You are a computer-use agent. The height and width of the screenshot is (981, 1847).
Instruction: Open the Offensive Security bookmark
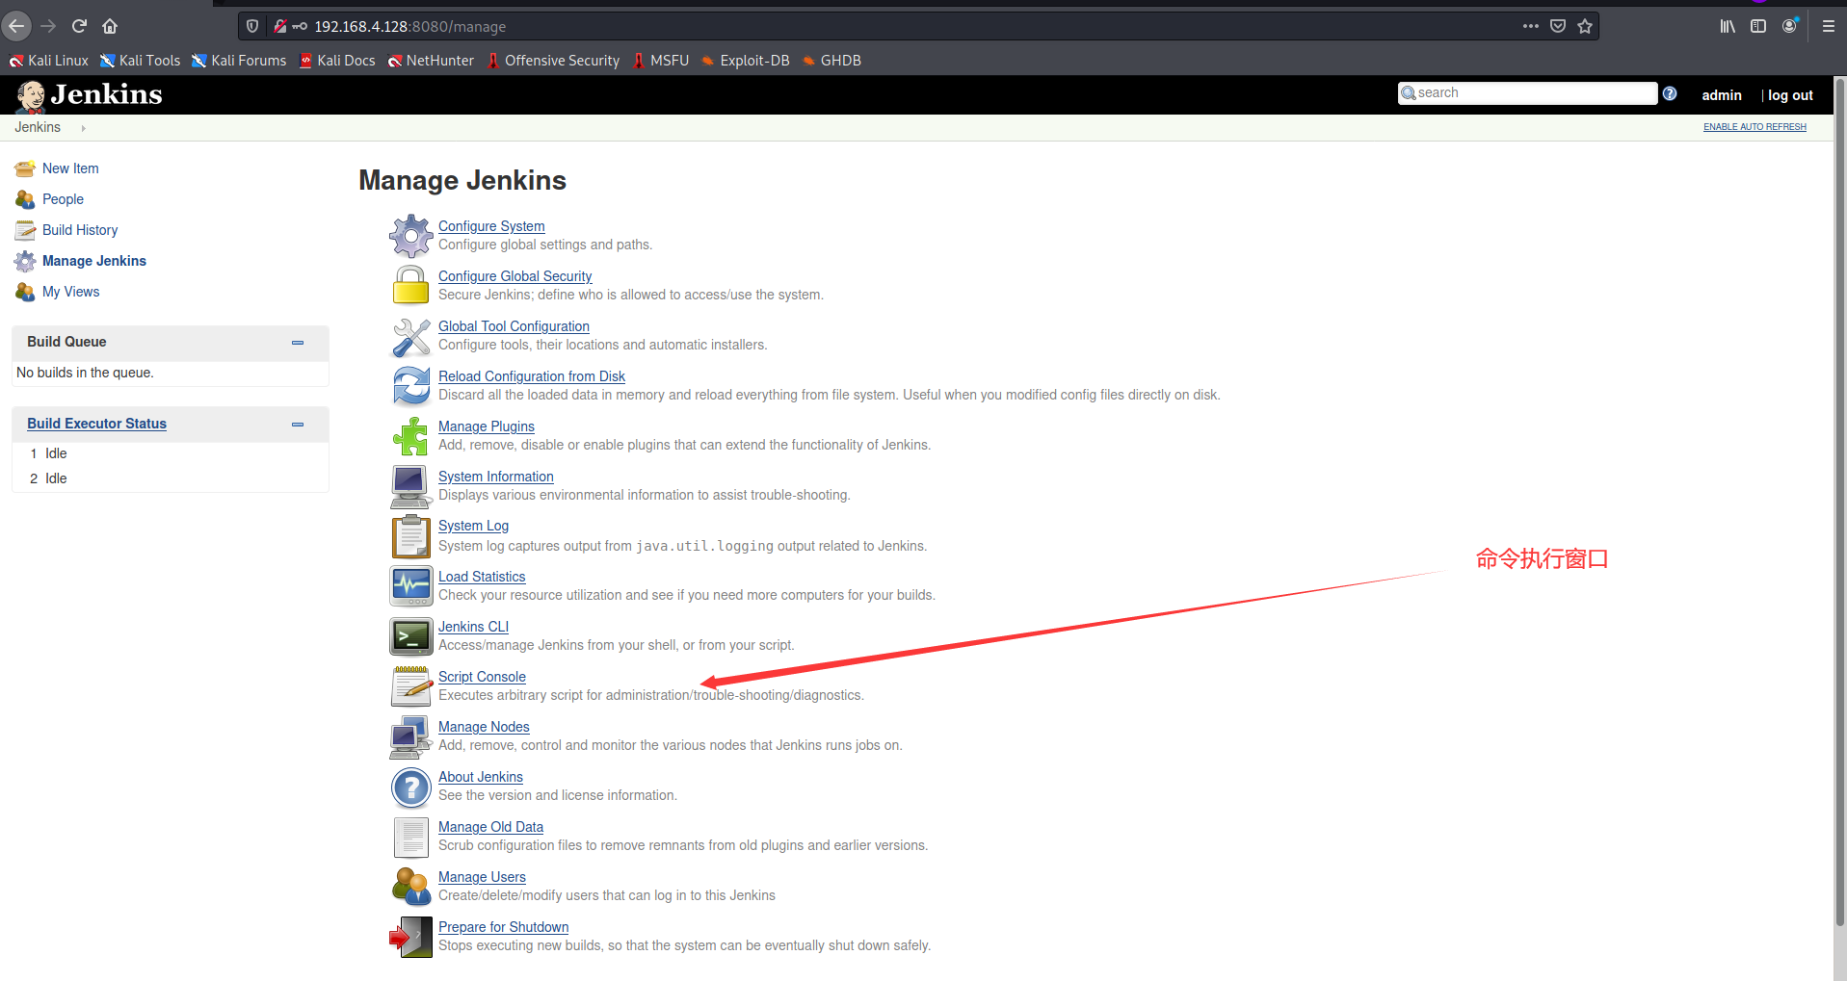click(x=553, y=61)
